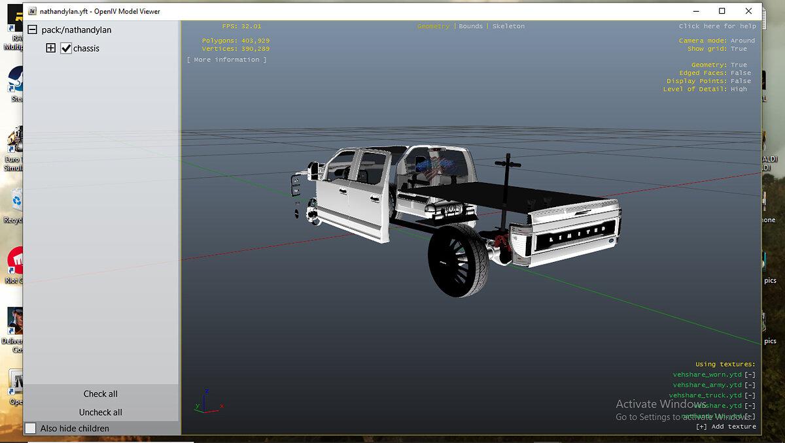This screenshot has width=785, height=443.
Task: Click the Add texture link
Action: click(725, 427)
